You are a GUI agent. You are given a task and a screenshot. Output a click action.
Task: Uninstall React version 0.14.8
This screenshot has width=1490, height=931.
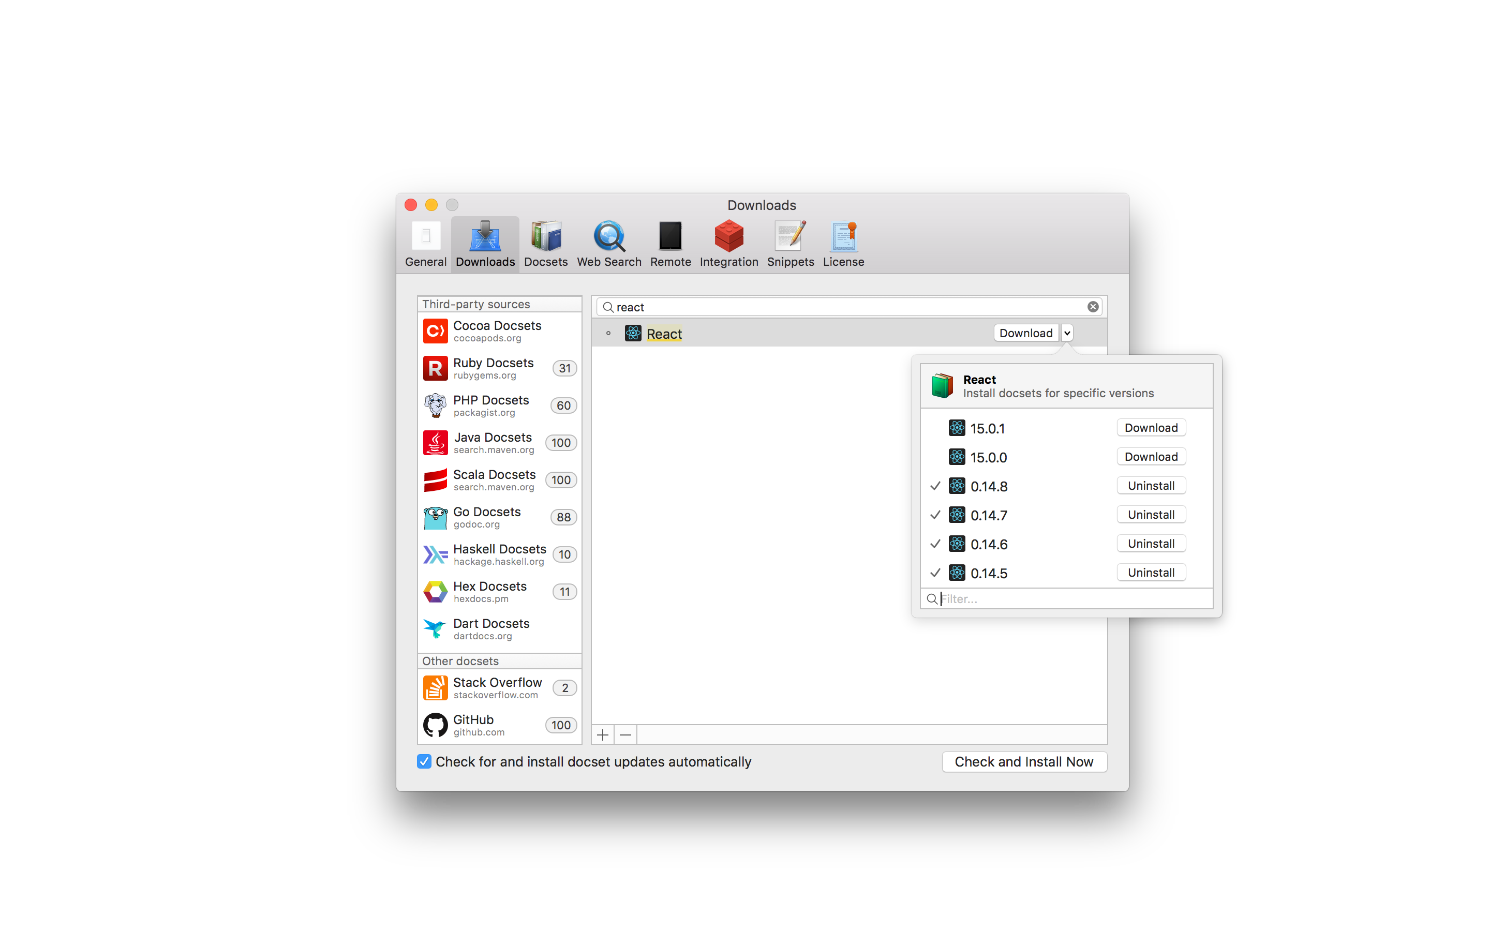coord(1150,486)
